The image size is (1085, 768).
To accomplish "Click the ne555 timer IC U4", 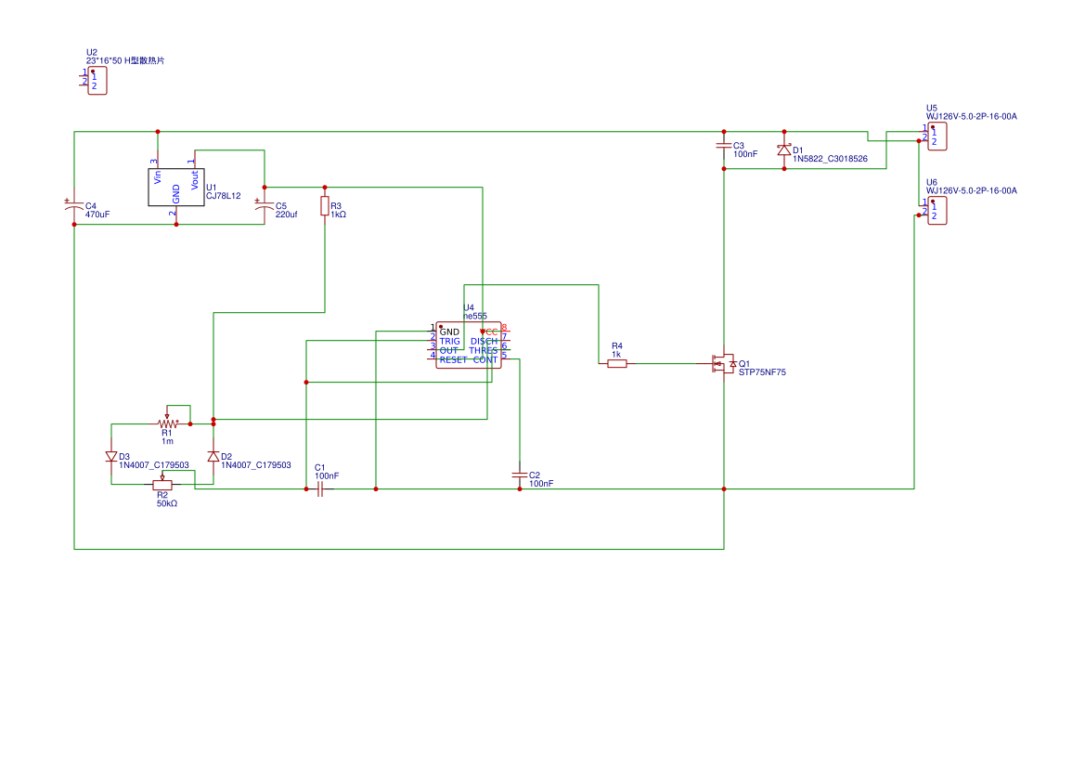I will (x=469, y=345).
